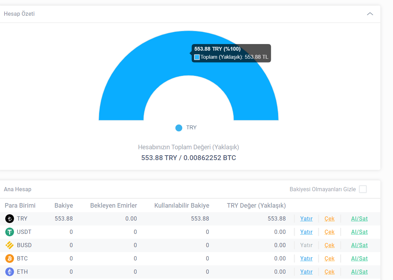Image resolution: width=393 pixels, height=280 pixels.
Task: Click the BUSD coin icon
Action: [9, 245]
